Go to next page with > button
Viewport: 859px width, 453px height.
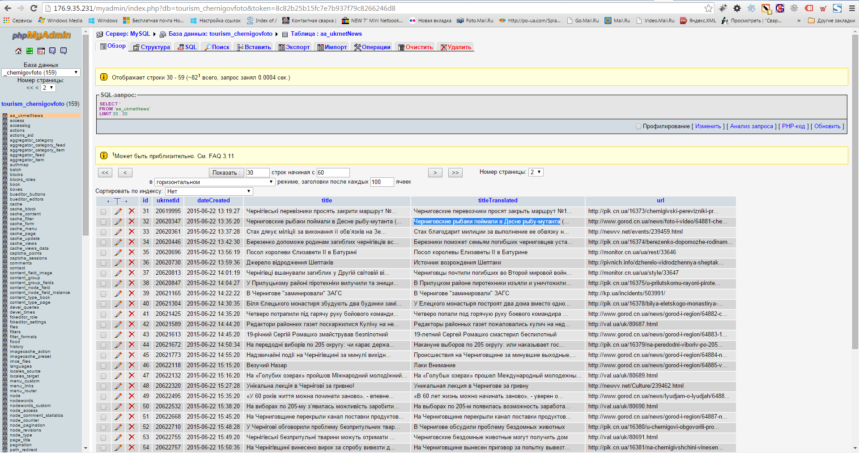click(x=435, y=172)
